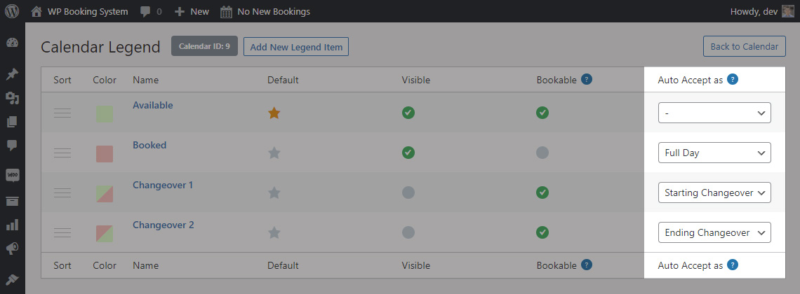Open the Dashboard gauge icon in sidebar

[x=12, y=43]
